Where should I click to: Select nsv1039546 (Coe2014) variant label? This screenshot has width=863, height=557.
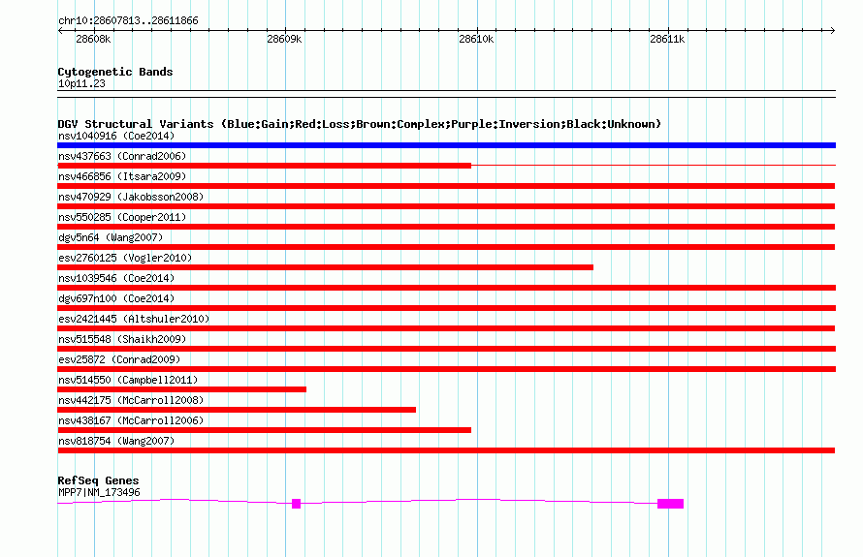(x=116, y=278)
